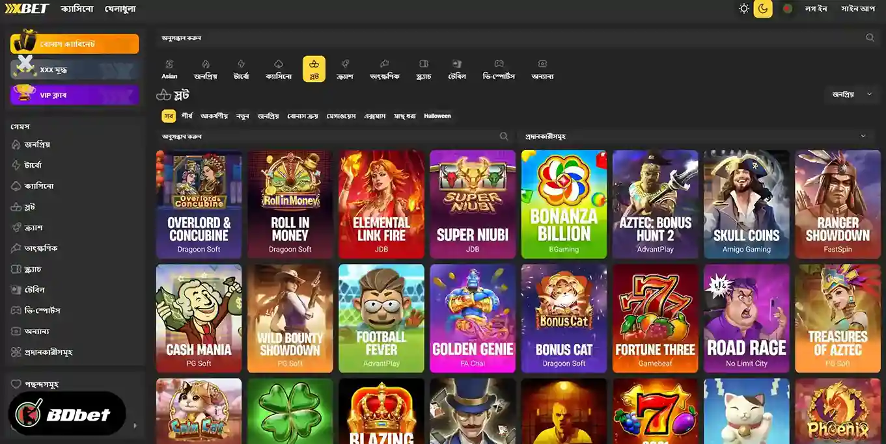The width and height of the screenshot is (886, 444).
Task: Open প্রদানকারীসমূহ in the sidebar
Action: [48, 352]
